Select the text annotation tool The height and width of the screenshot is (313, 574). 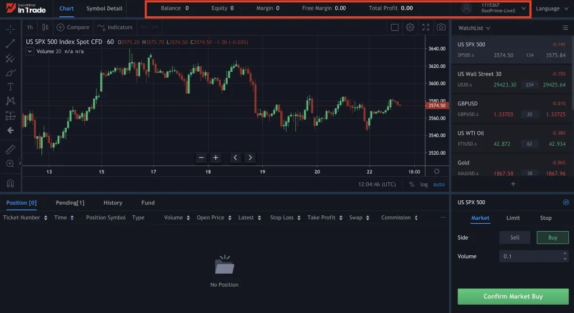point(10,87)
